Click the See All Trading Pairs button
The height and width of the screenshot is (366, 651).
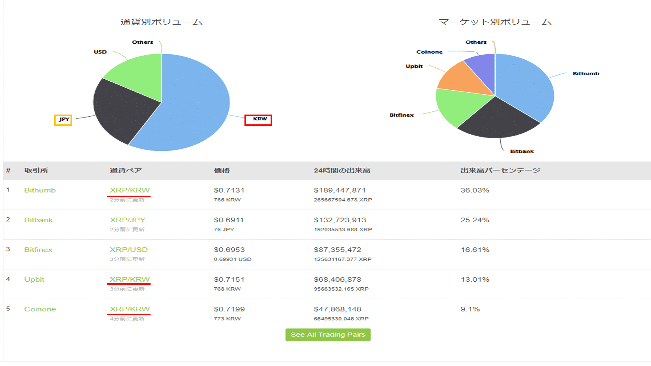click(328, 335)
